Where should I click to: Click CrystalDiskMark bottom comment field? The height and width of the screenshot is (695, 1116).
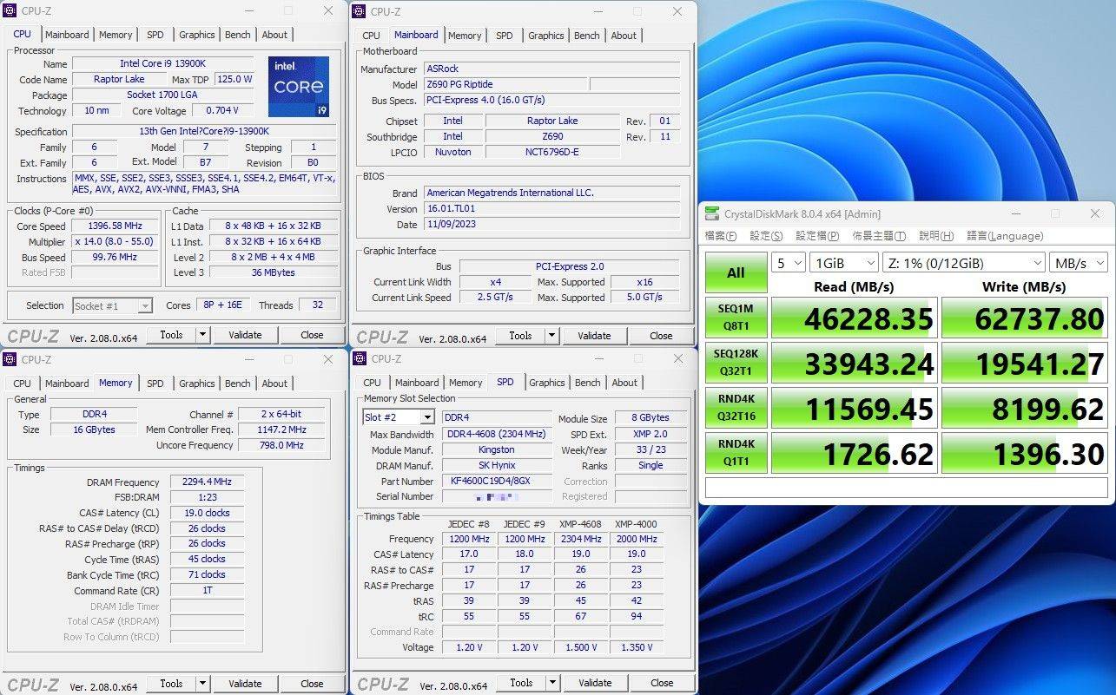pyautogui.click(x=906, y=488)
